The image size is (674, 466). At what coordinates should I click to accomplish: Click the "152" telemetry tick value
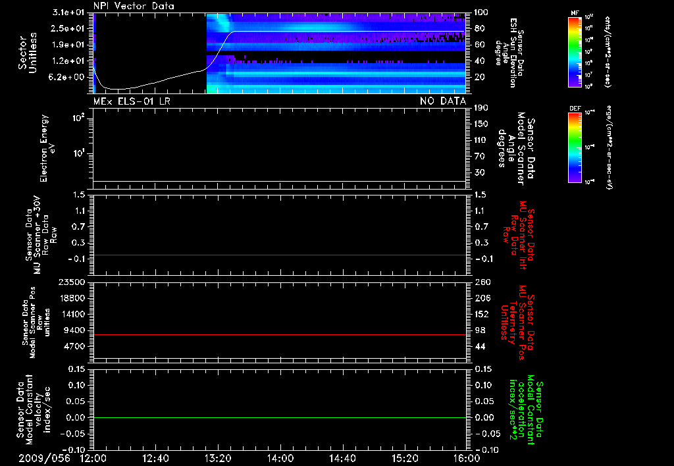point(481,314)
